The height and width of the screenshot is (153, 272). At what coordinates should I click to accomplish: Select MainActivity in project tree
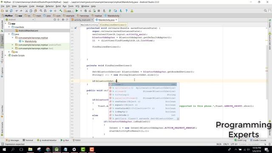click(x=31, y=41)
